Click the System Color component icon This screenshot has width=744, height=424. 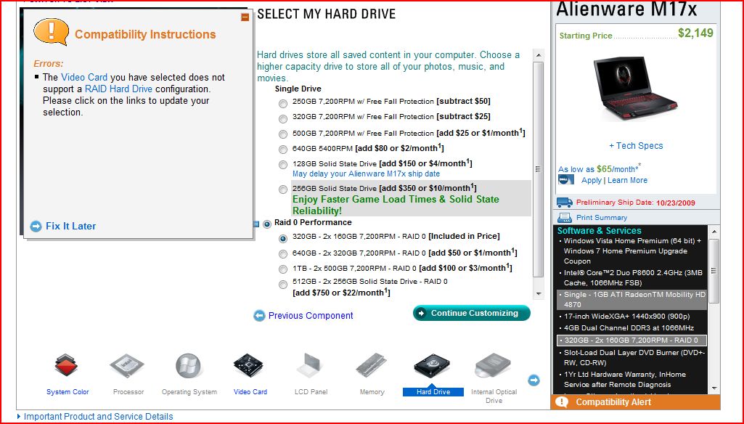tap(66, 365)
